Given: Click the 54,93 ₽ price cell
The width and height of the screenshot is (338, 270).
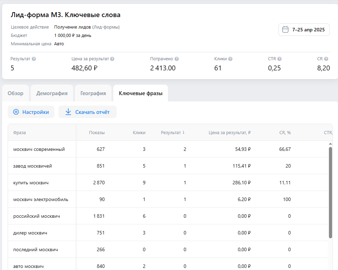Looking at the screenshot, I should [x=243, y=149].
